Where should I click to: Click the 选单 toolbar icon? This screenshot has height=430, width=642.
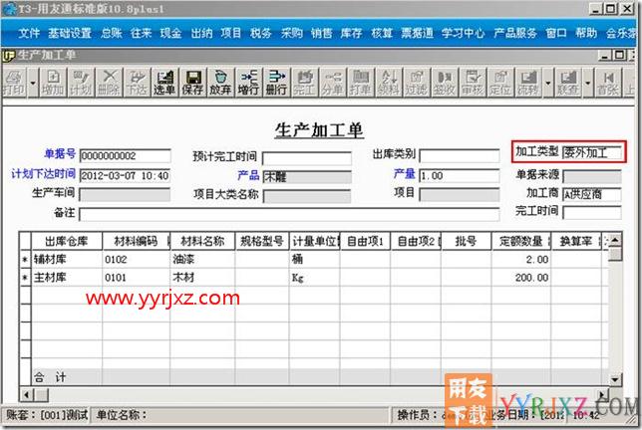tap(164, 83)
